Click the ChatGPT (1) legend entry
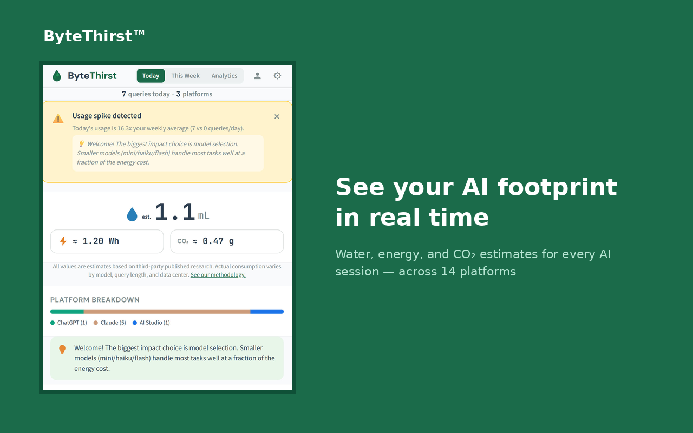Viewport: 693px width, 433px height. (69, 323)
